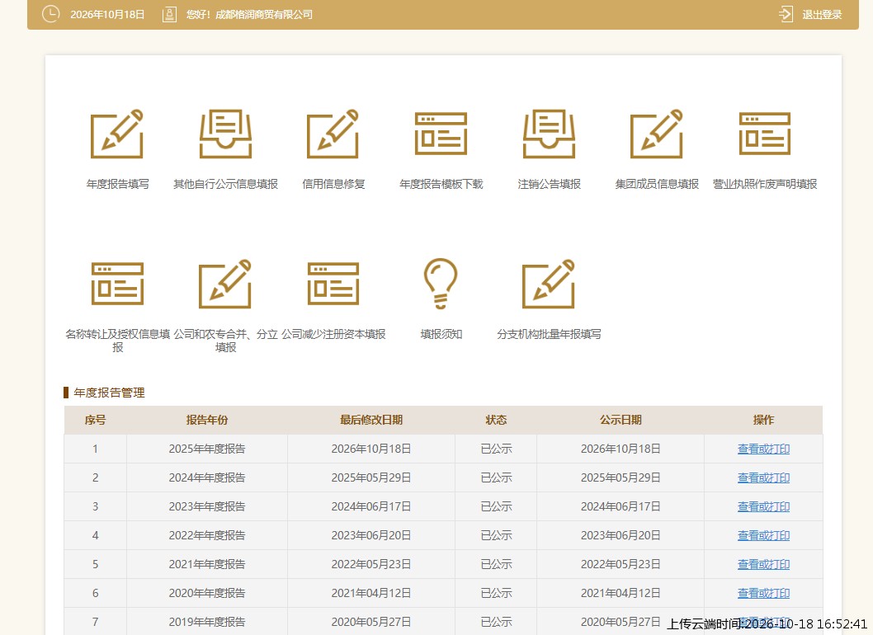Click 已公示 status in 2021年年度报告 row
Image resolution: width=873 pixels, height=635 pixels.
click(x=496, y=564)
